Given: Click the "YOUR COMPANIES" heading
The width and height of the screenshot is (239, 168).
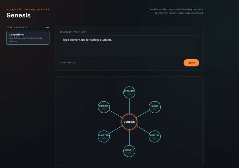Looking at the screenshot, I should pyautogui.click(x=17, y=28).
